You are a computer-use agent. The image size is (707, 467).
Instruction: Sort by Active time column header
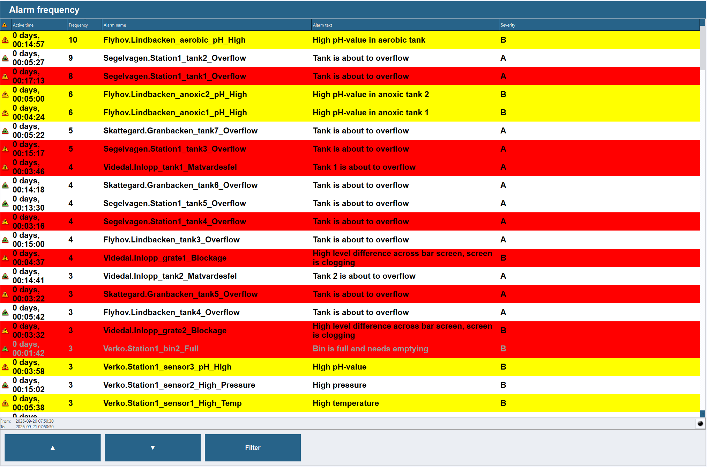[39, 25]
